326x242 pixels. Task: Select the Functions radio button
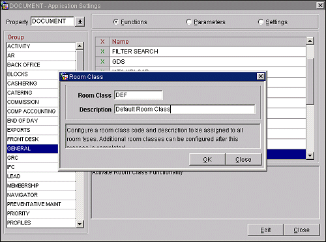[x=116, y=22]
